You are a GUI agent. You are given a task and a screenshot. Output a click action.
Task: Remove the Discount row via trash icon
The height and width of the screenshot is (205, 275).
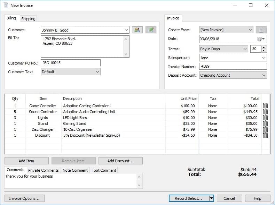pos(266,135)
